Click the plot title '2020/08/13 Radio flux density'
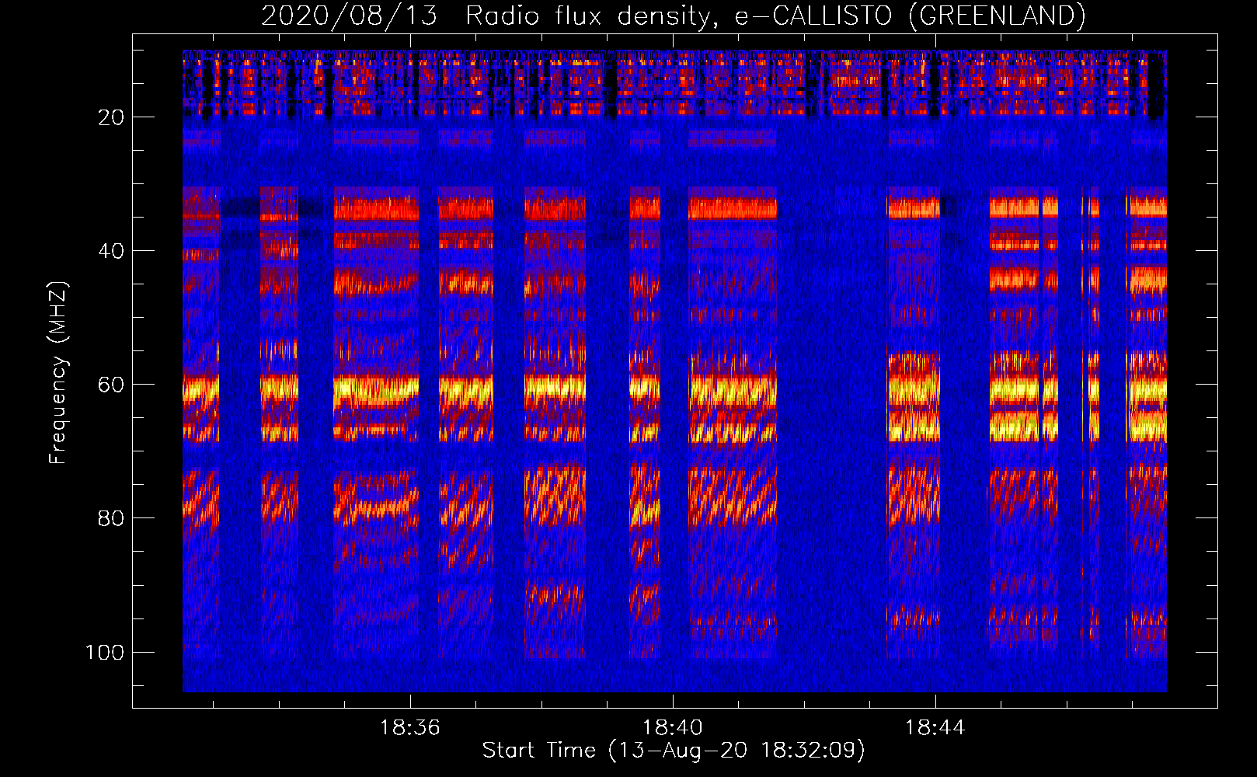Screen dimensions: 1257x777 [x=673, y=16]
